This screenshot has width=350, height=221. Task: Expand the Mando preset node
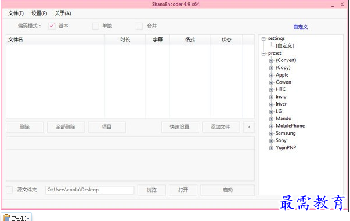[x=271, y=119]
